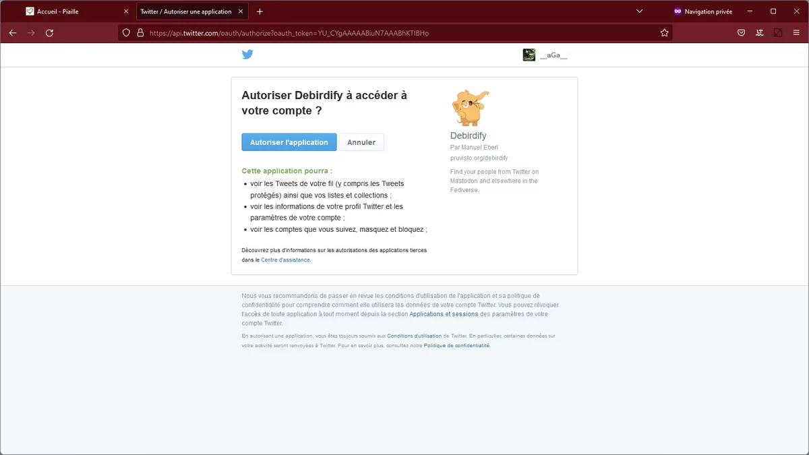Authorize the Debirdify application
Screen dimensions: 809x455
tap(289, 142)
